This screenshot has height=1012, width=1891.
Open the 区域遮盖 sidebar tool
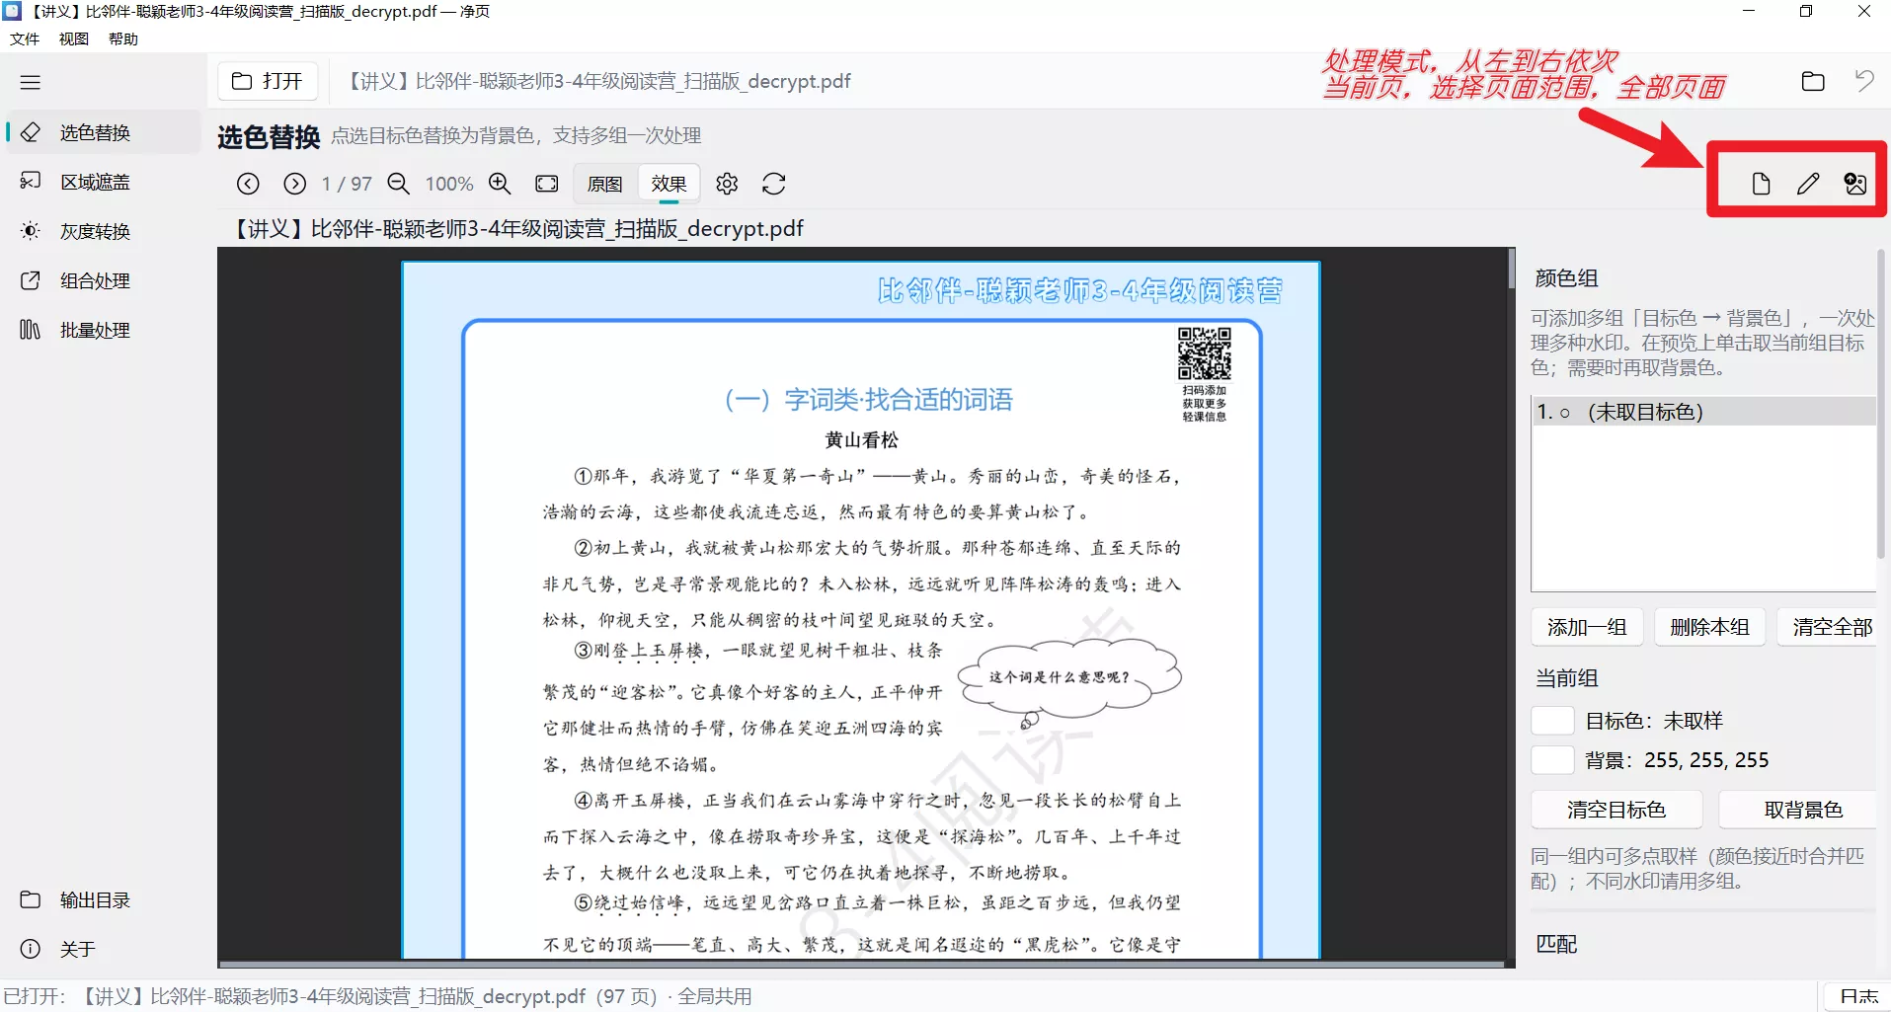tap(103, 182)
